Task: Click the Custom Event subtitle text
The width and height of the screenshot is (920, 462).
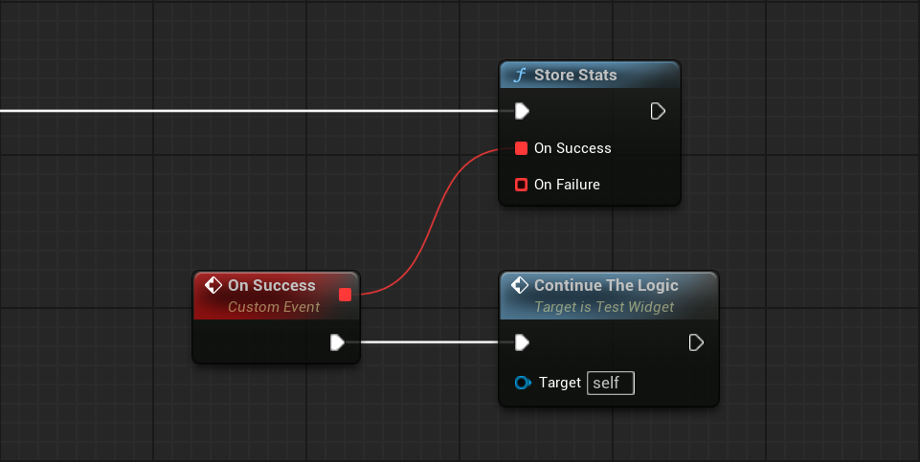Action: (274, 307)
